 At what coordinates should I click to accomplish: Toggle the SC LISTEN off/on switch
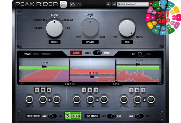52,116
